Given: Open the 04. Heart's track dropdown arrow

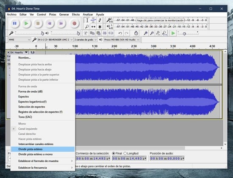Looking at the screenshot, I should 26,52.
